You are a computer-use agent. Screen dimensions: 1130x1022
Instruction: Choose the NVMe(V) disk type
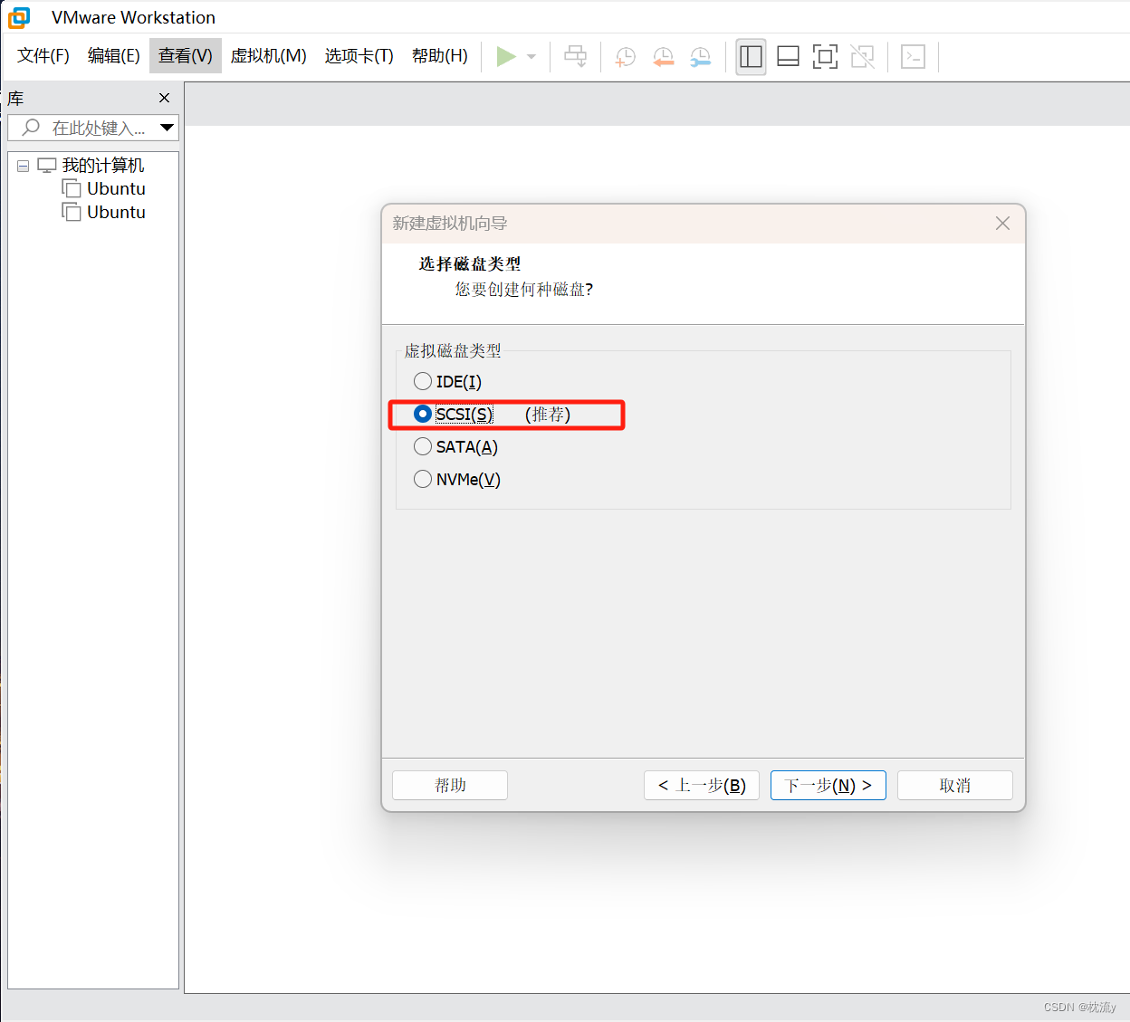pos(457,479)
